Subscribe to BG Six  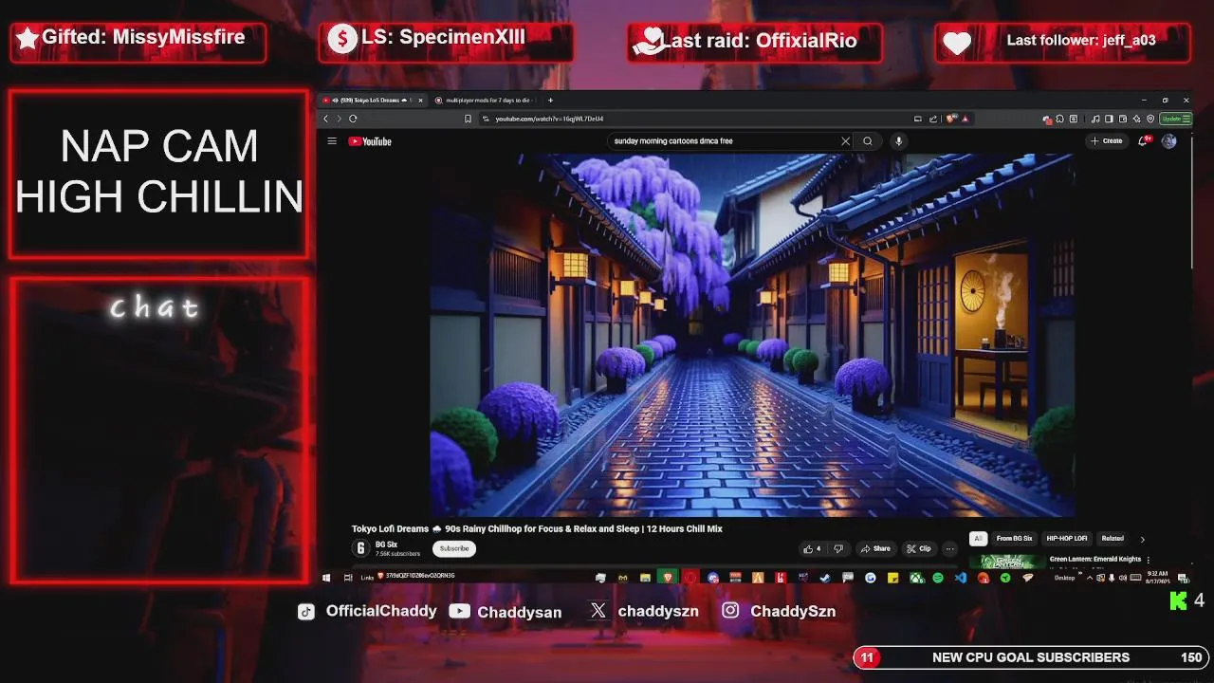(x=454, y=548)
